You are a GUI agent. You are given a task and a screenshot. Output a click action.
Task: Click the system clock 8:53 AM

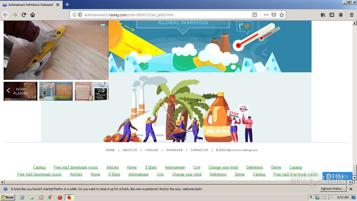(343, 197)
